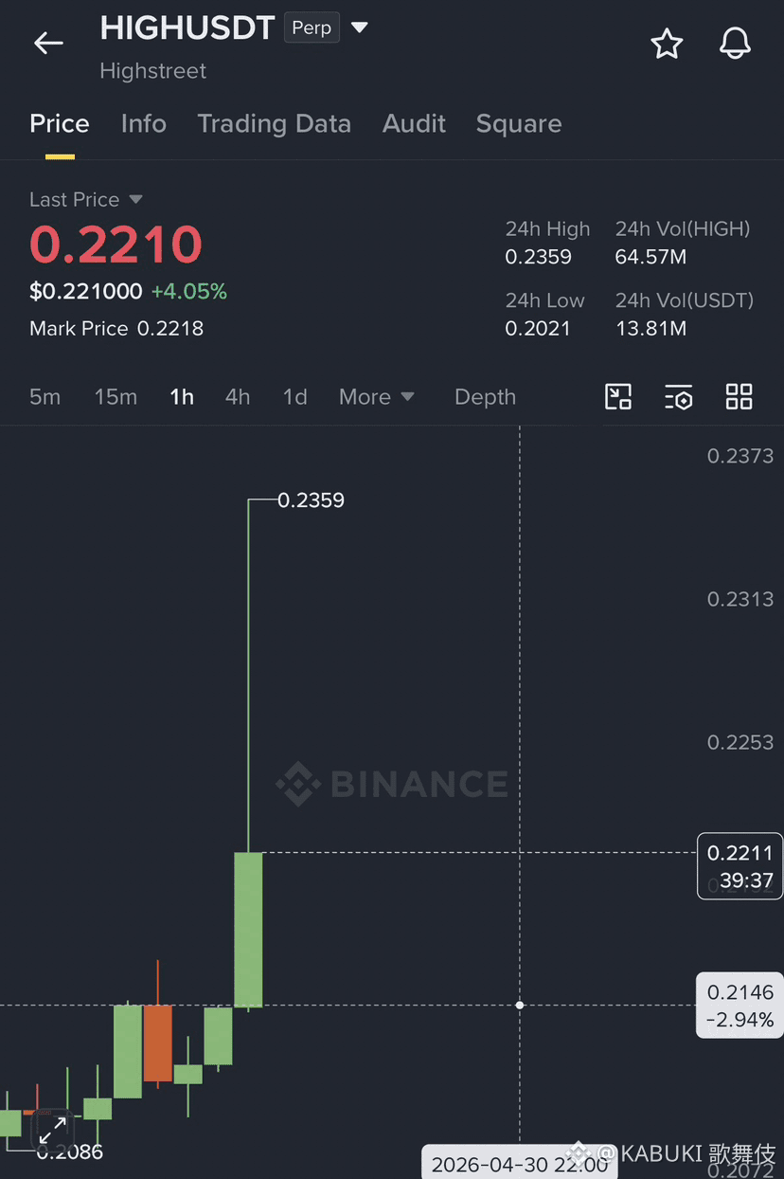This screenshot has width=784, height=1179.
Task: Expand chart to fullscreen with arrows icon
Action: [x=52, y=1130]
